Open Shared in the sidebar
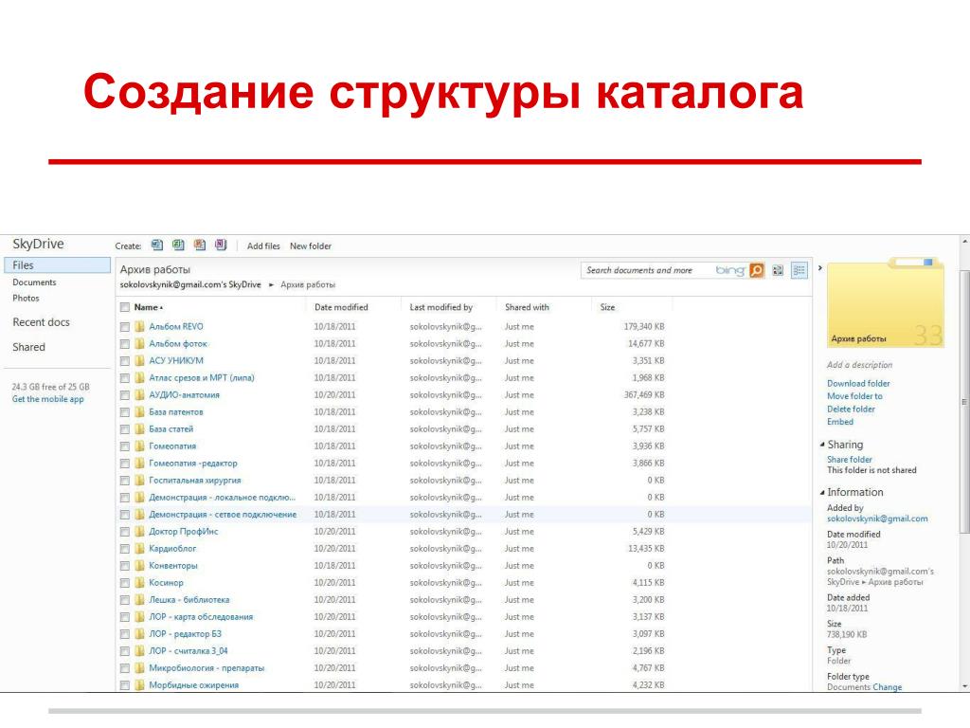The width and height of the screenshot is (970, 728). [x=28, y=347]
